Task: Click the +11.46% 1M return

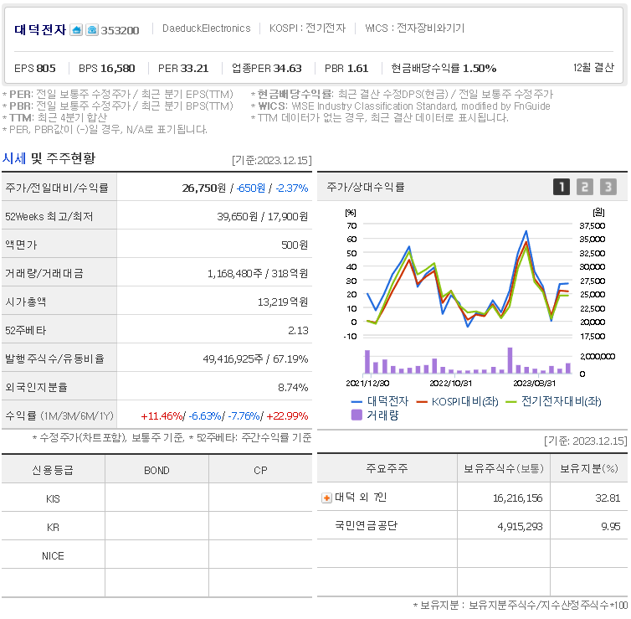Action: (162, 416)
